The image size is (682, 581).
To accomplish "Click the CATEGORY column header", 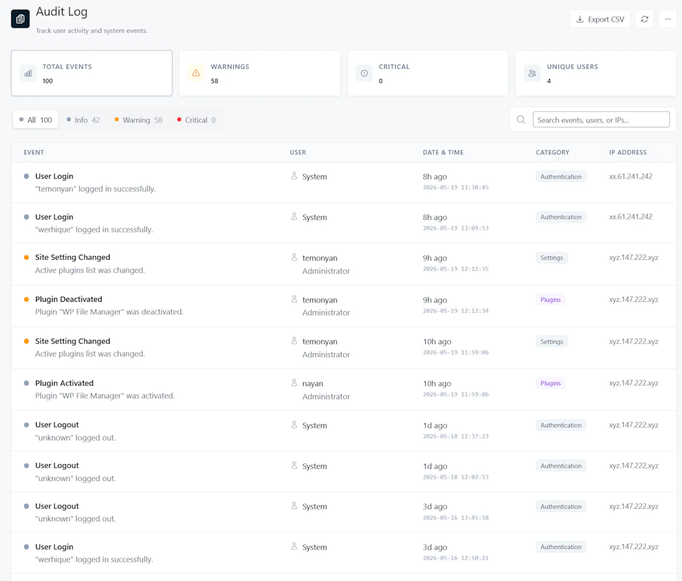I will pos(552,152).
